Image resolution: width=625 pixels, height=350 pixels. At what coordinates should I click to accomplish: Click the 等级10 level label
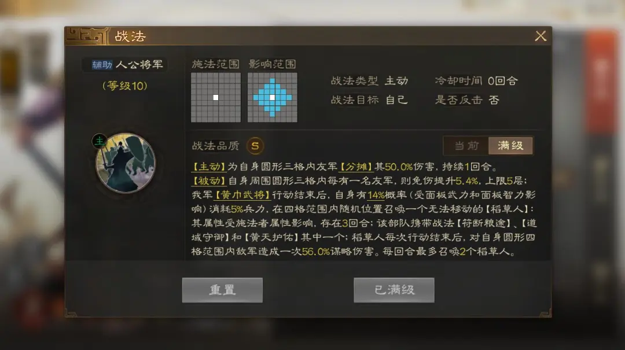(125, 86)
